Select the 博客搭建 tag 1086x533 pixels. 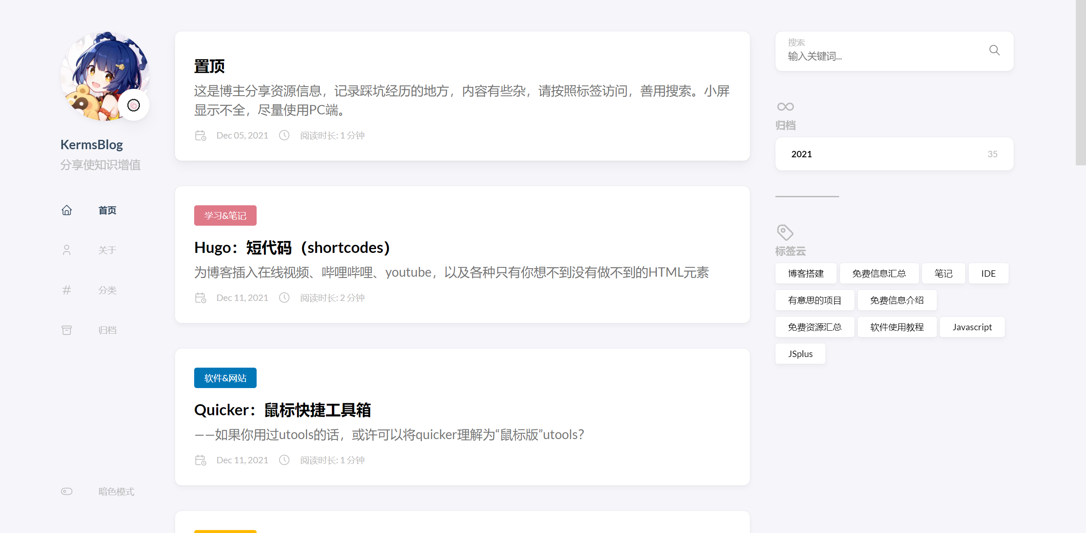[806, 274]
